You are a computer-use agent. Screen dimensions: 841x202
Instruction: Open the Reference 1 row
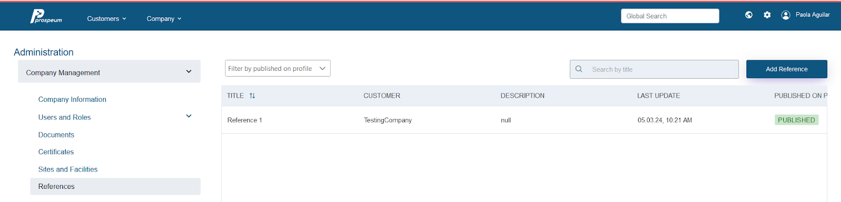coord(524,120)
